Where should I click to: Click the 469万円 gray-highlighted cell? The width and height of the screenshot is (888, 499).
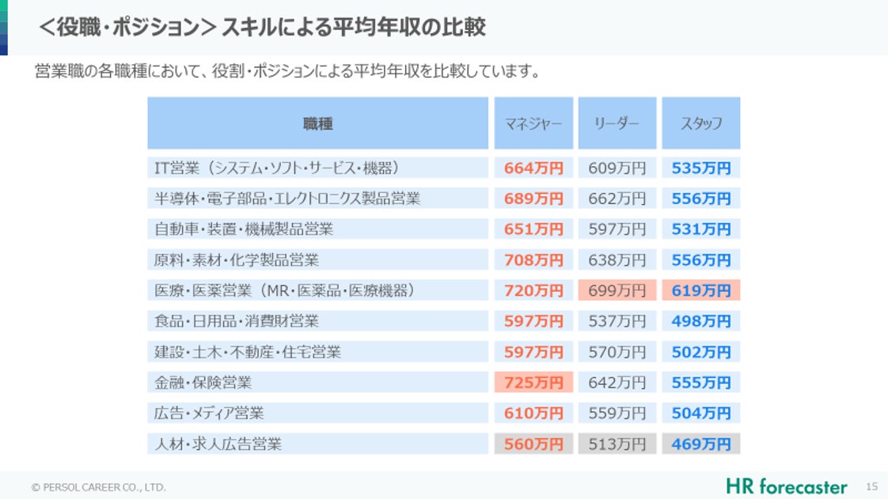coord(700,444)
